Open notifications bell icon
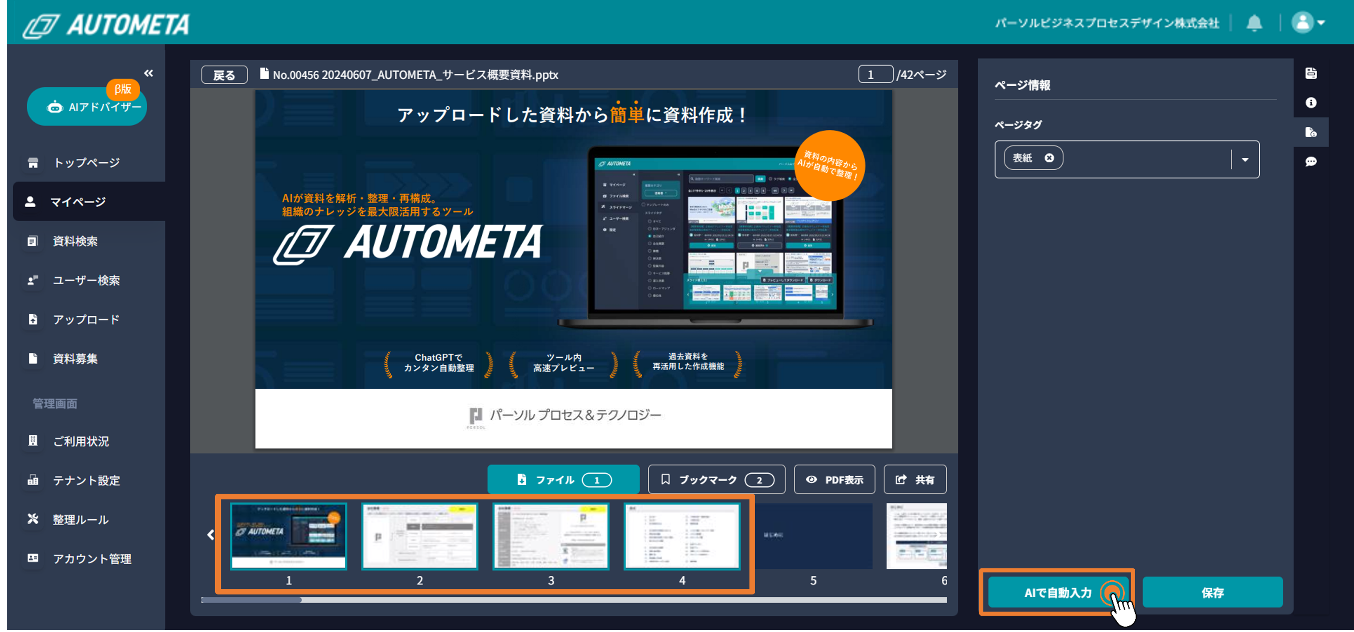 click(1255, 22)
